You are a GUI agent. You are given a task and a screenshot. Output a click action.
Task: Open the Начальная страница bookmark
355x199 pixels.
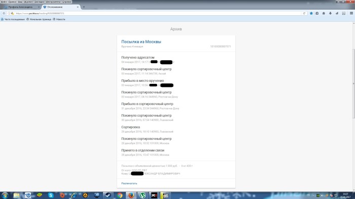pyautogui.click(x=39, y=19)
